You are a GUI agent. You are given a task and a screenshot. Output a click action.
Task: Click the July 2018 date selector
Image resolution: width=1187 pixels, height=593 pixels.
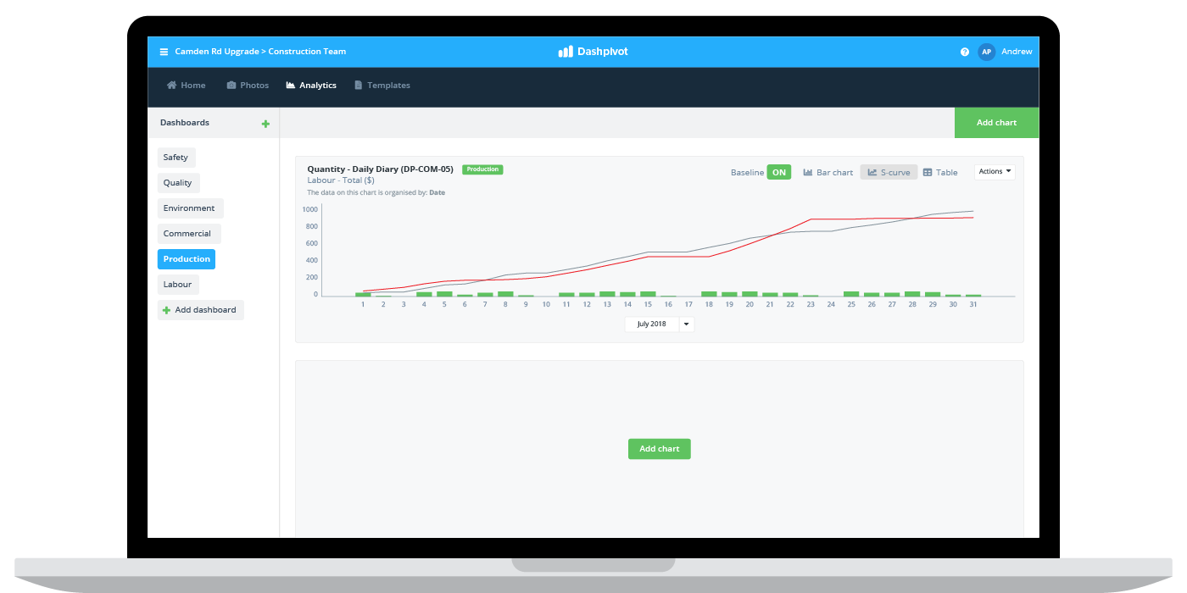click(651, 324)
